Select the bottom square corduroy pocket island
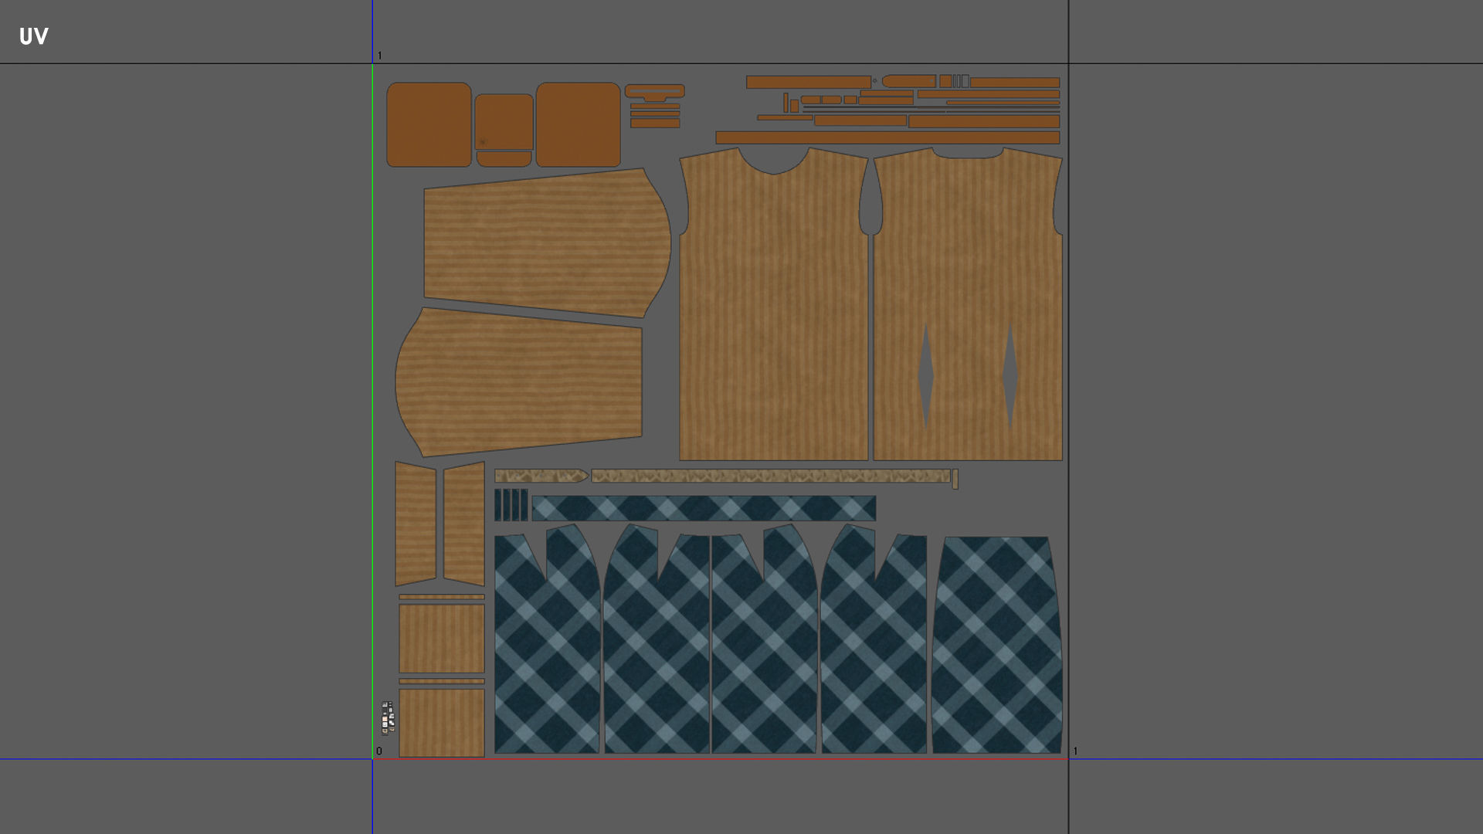The width and height of the screenshot is (1483, 834). click(441, 722)
